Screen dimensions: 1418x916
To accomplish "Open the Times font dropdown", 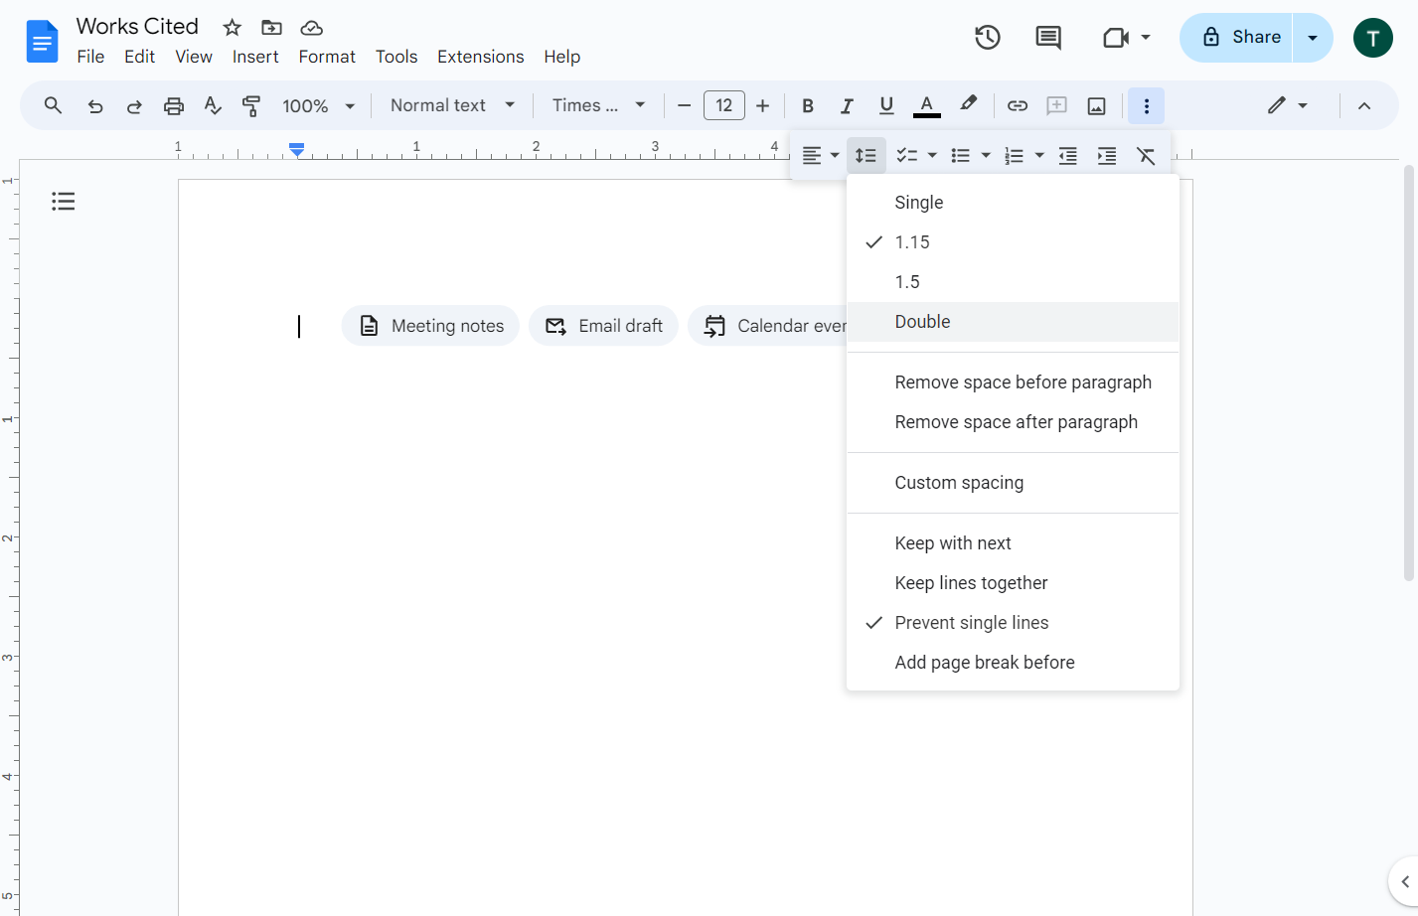I will tap(599, 106).
